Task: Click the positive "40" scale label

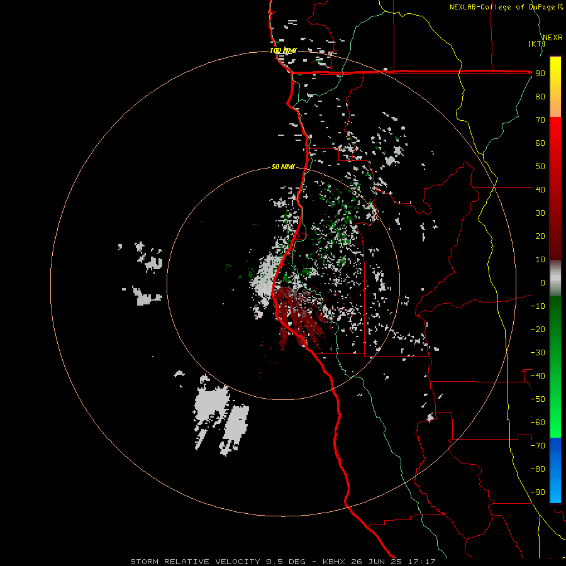Action: pos(540,189)
